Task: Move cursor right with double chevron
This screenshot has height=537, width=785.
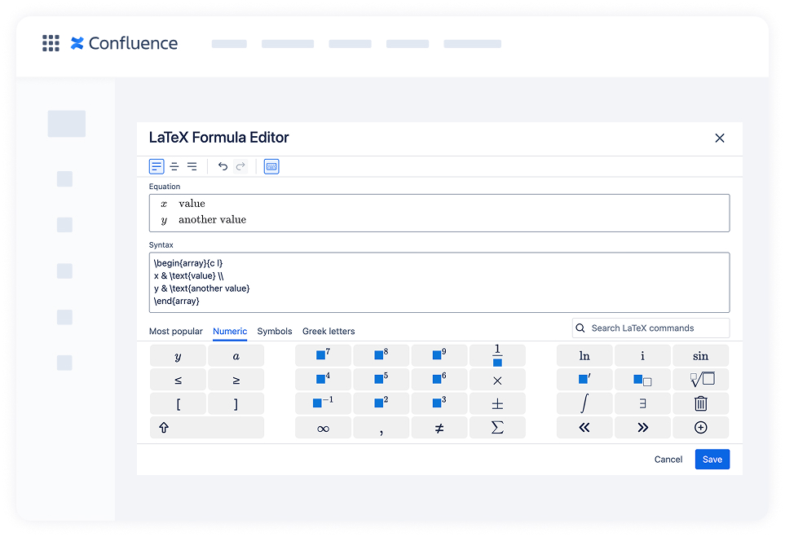Action: 642,428
